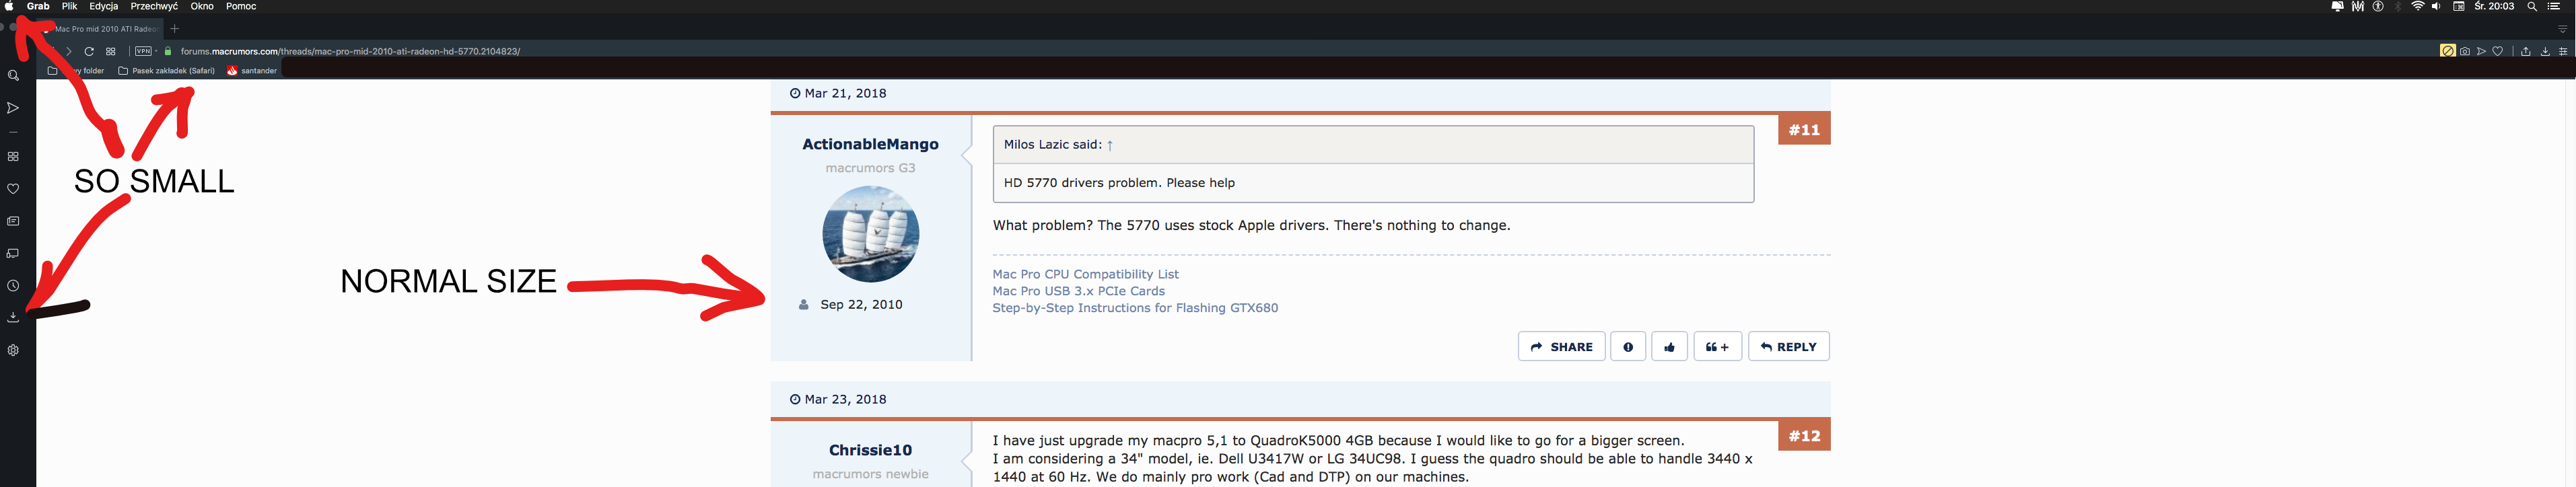Expand the quoted Milos Lazic post arrow
This screenshot has width=2576, height=487.
click(1110, 145)
